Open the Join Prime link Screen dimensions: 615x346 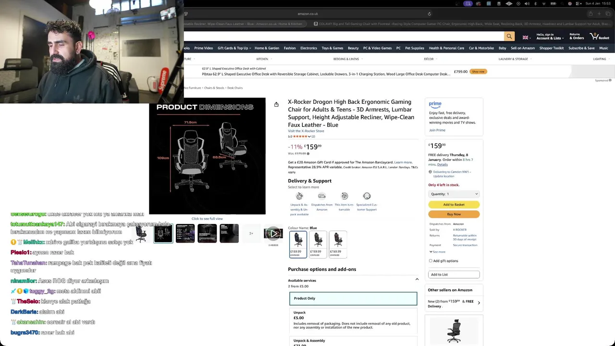tap(437, 130)
